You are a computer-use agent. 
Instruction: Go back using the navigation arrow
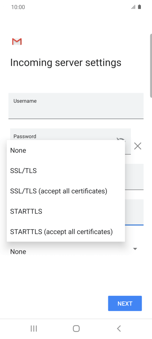(x=119, y=329)
